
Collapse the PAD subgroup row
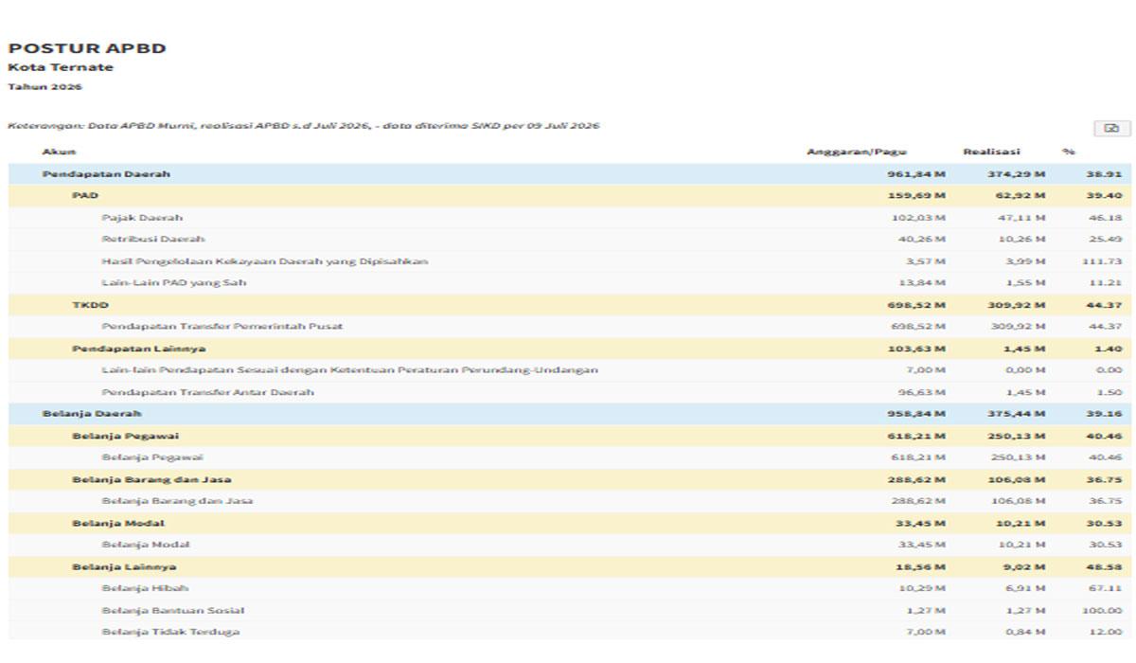(570, 196)
